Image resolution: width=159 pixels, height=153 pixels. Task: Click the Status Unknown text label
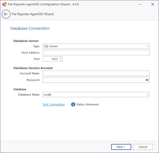pos(87,104)
